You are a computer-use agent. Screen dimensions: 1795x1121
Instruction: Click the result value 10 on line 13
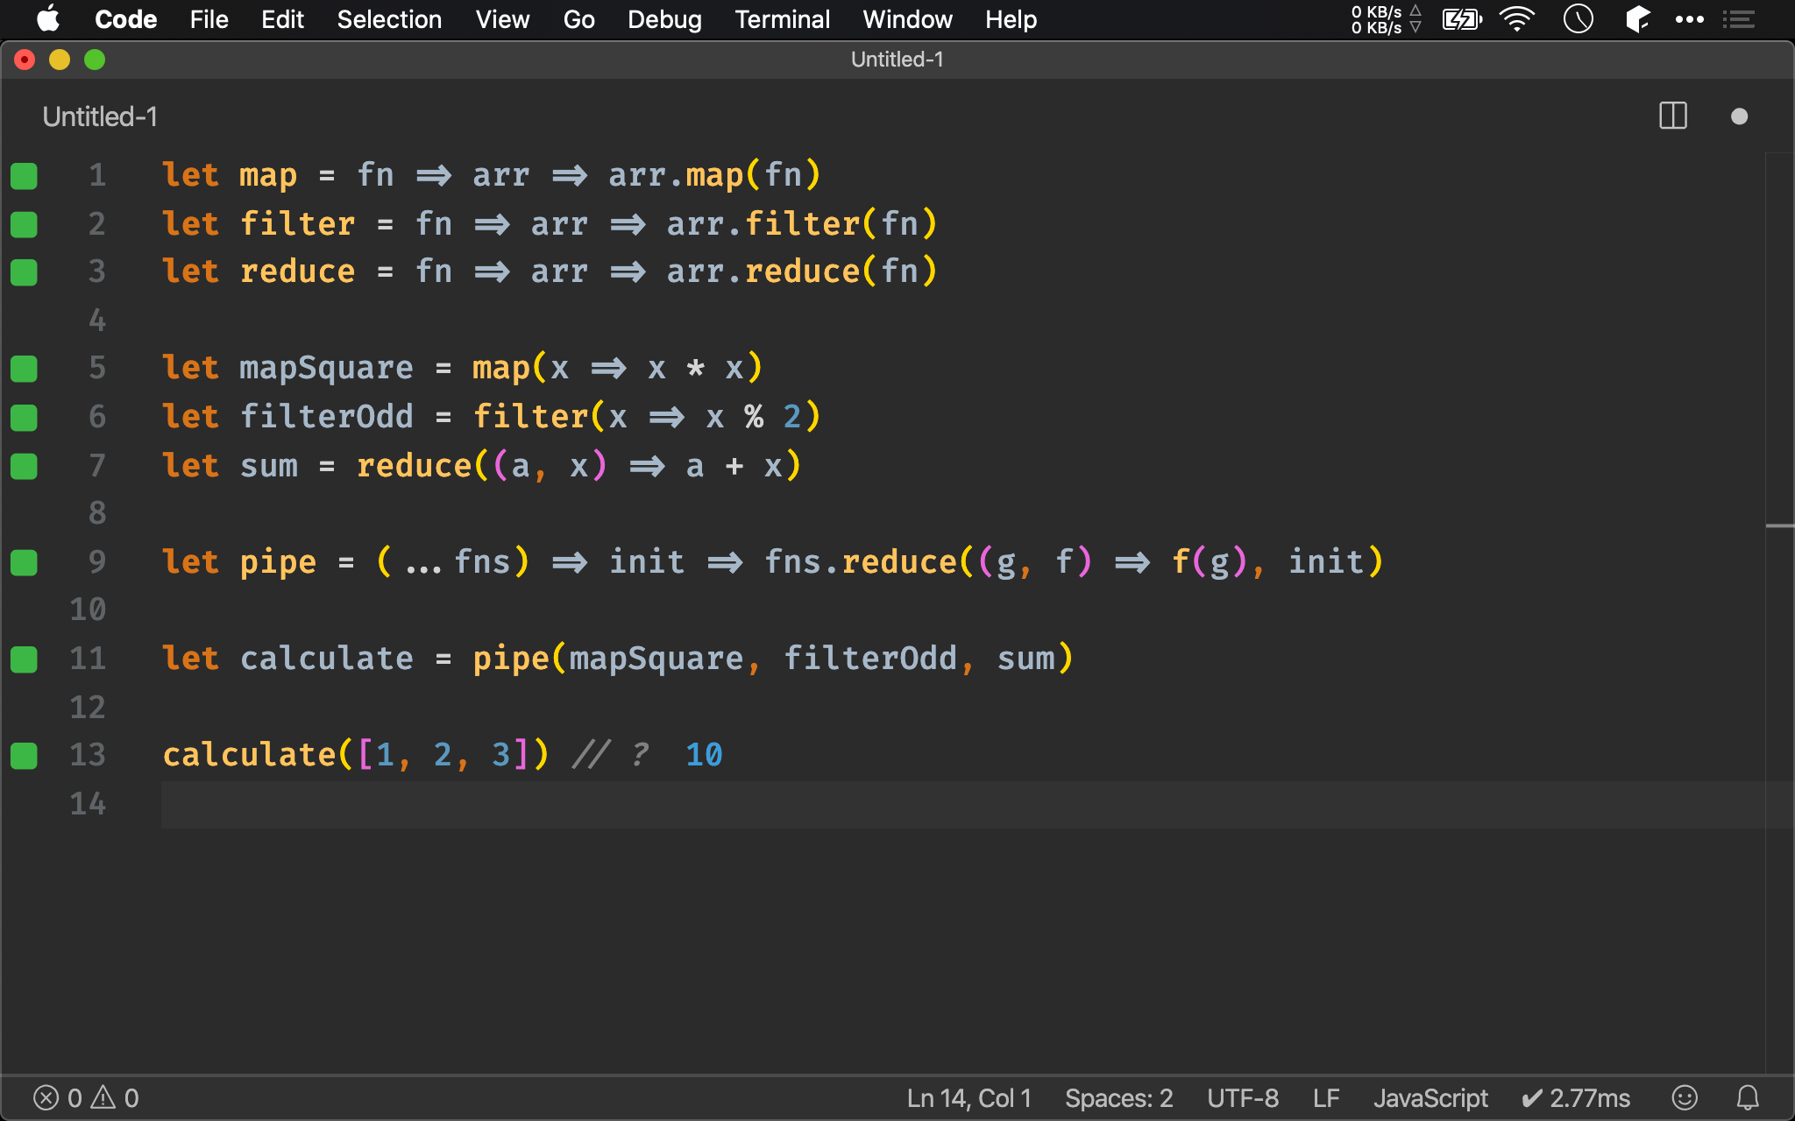[704, 755]
